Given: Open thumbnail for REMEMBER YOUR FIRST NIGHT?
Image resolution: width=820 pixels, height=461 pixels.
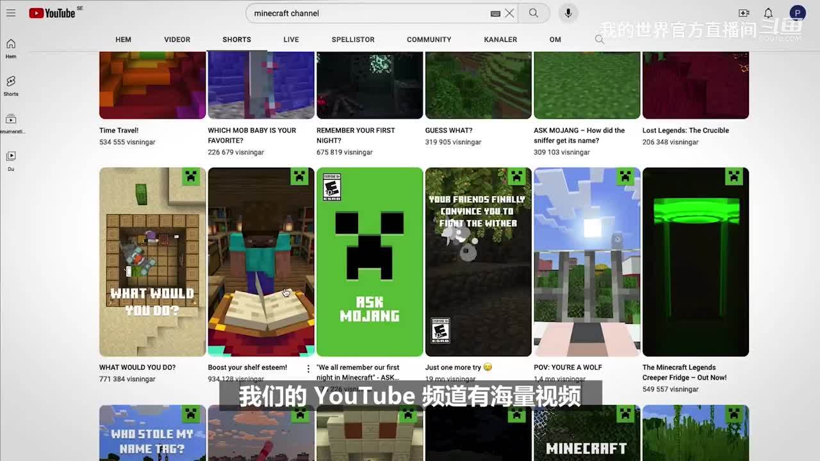Looking at the screenshot, I should point(370,85).
